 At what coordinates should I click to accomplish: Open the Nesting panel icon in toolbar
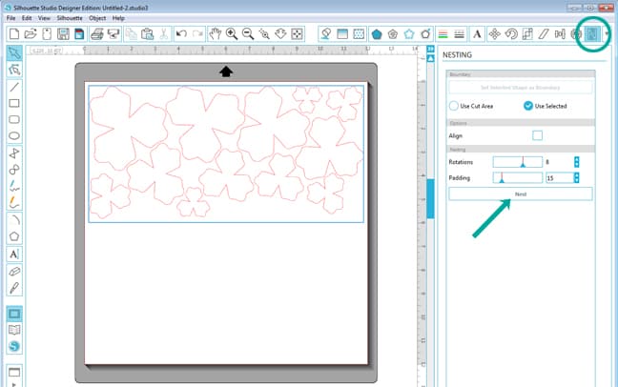(x=590, y=34)
